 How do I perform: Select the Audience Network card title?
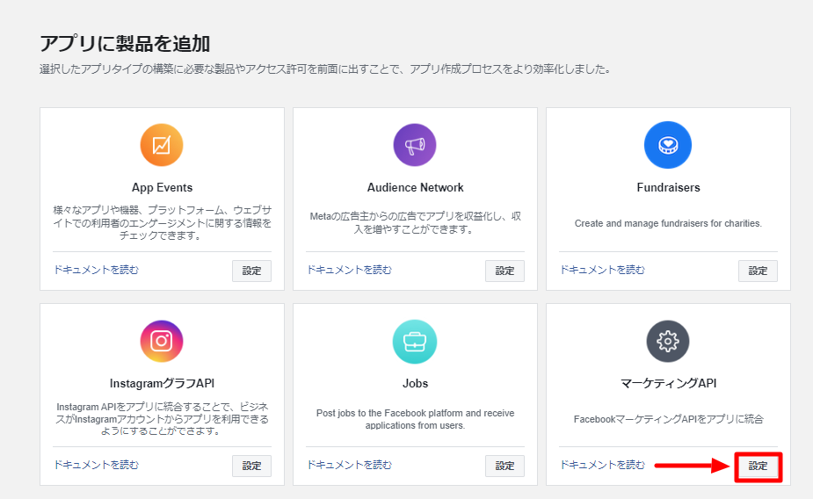(416, 188)
